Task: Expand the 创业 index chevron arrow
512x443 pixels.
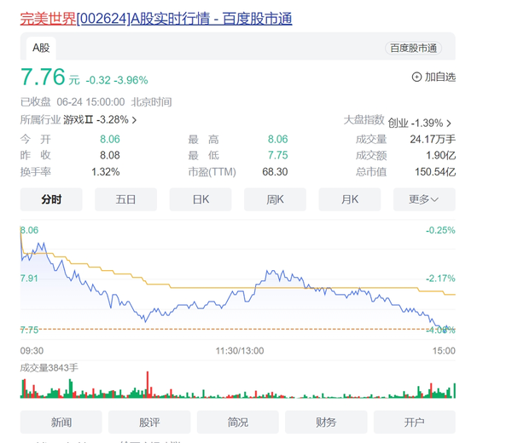Action: [x=449, y=124]
